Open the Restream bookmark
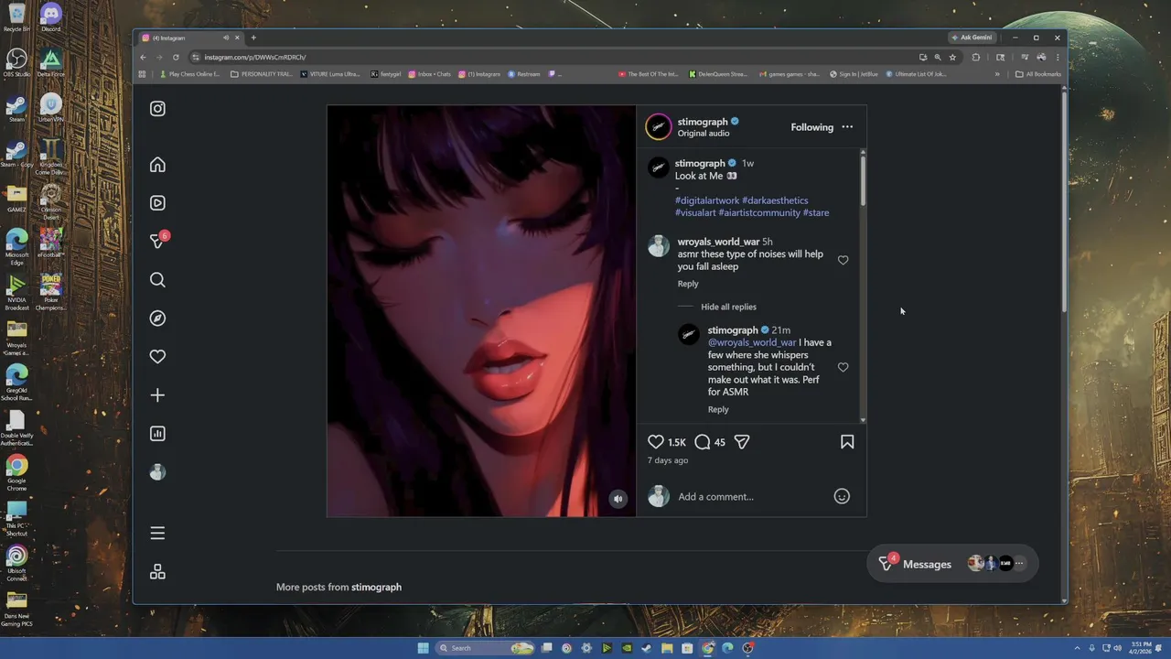The width and height of the screenshot is (1171, 659). [524, 74]
